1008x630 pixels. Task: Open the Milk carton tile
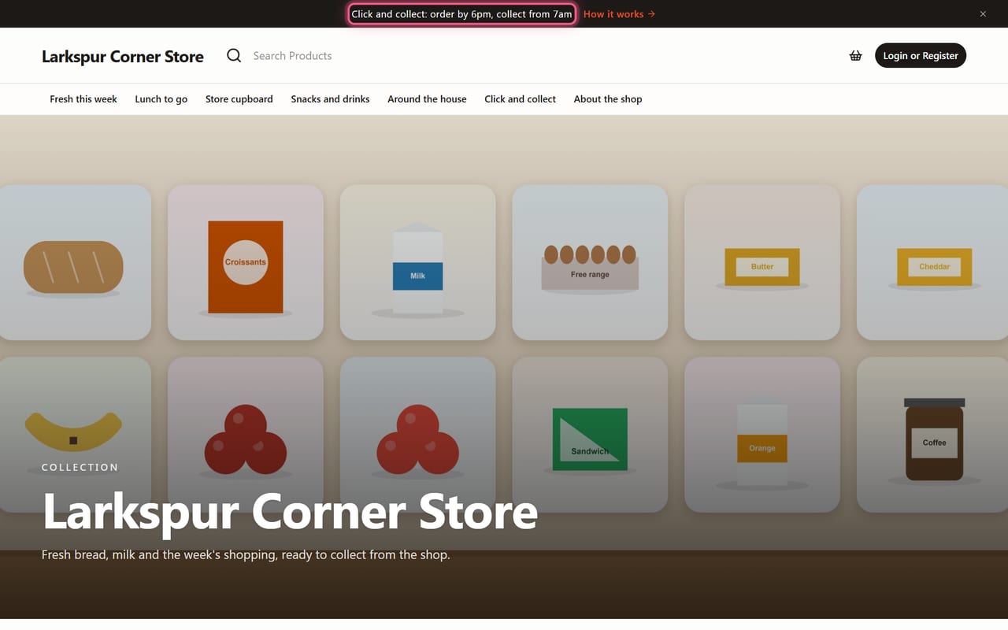(x=418, y=262)
